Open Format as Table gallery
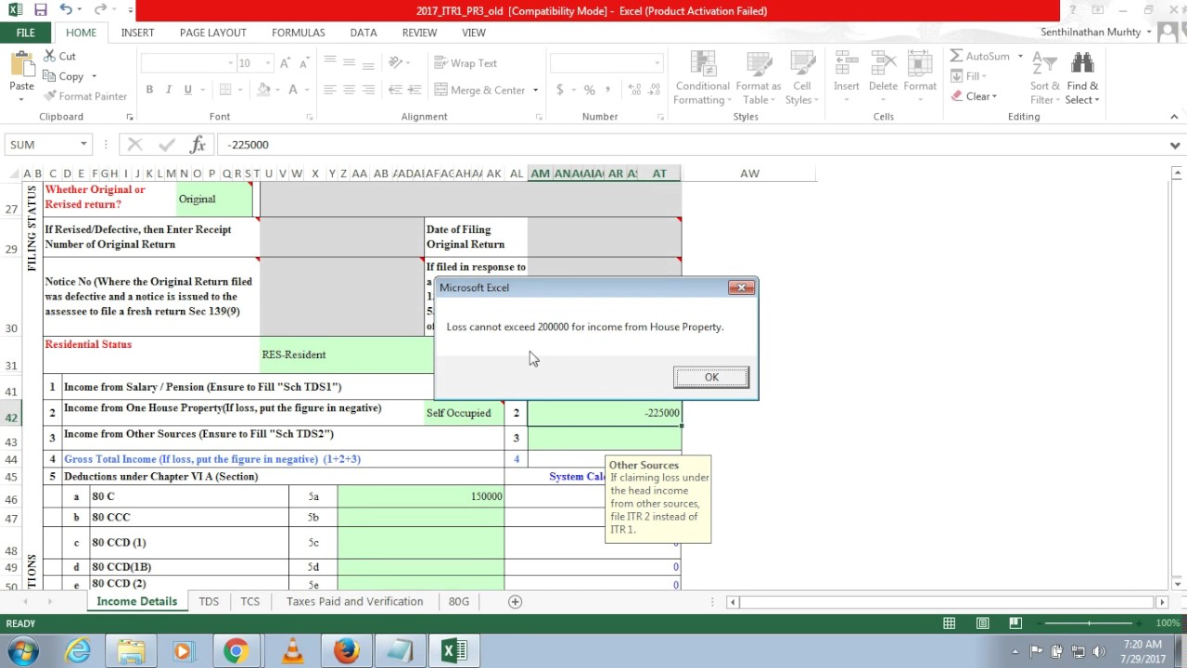The width and height of the screenshot is (1187, 668). click(759, 79)
